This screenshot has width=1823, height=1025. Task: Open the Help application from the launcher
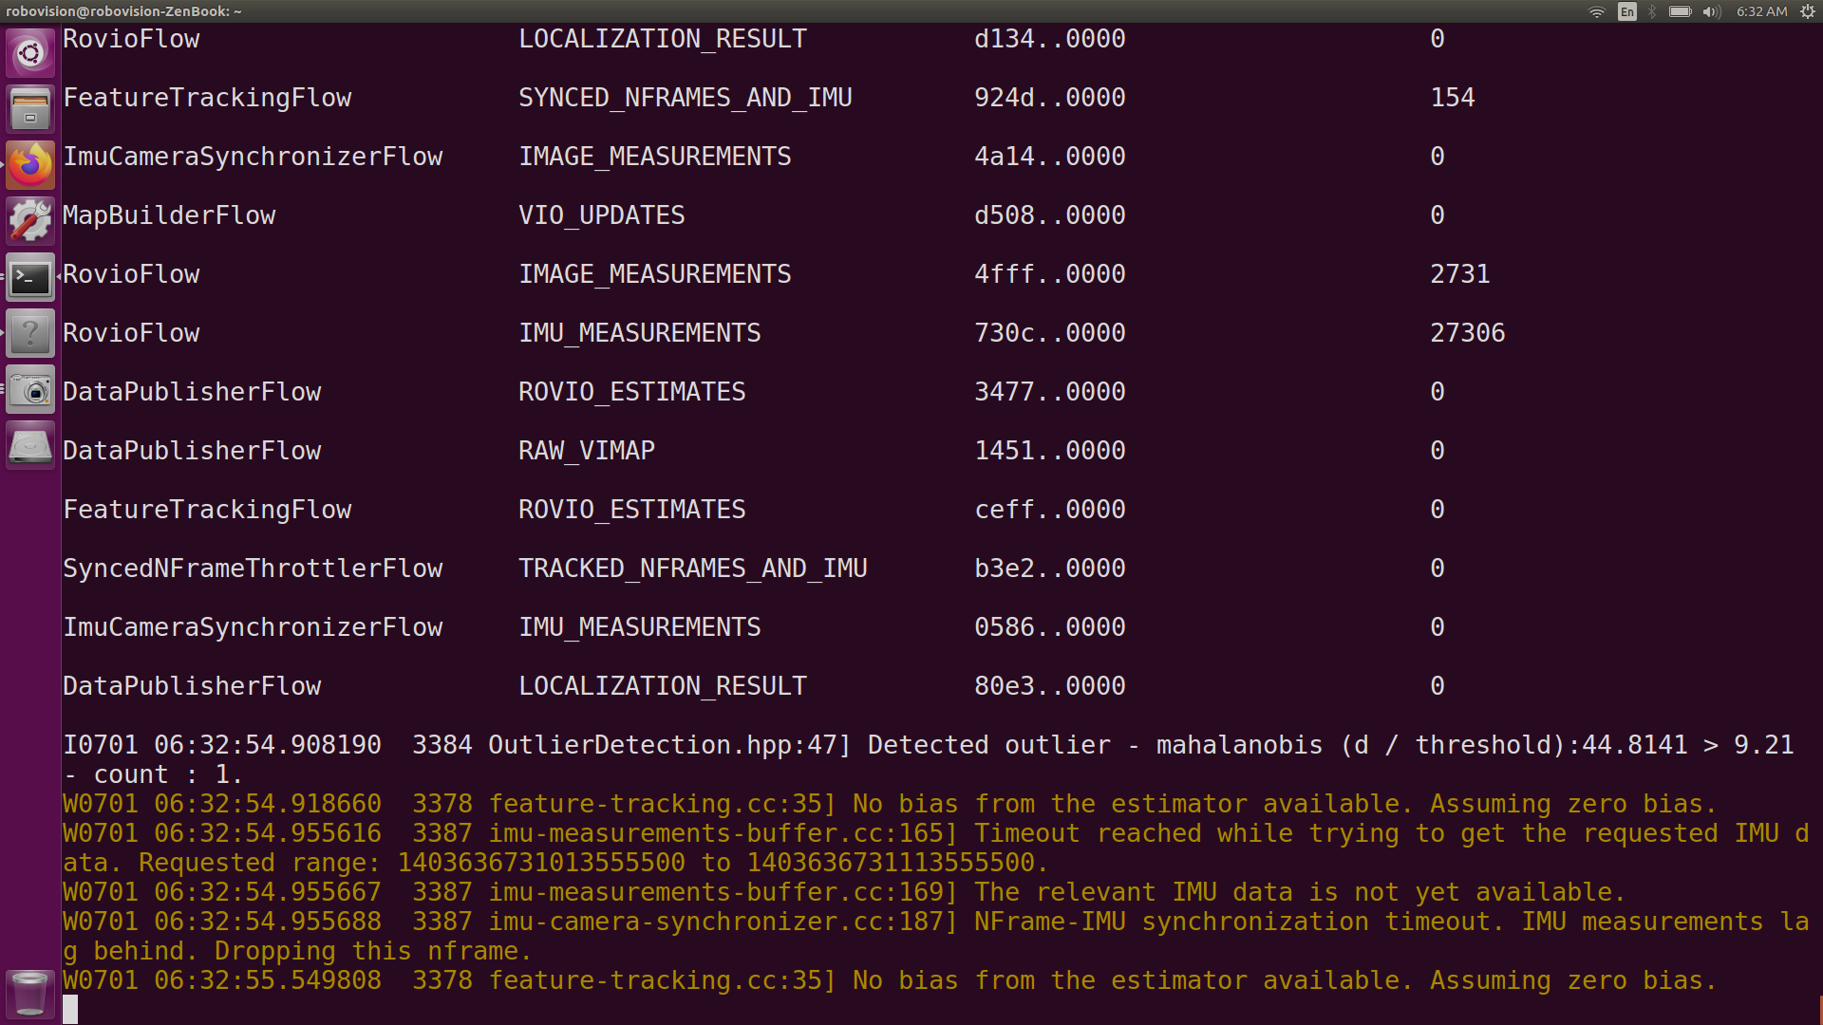coord(29,333)
